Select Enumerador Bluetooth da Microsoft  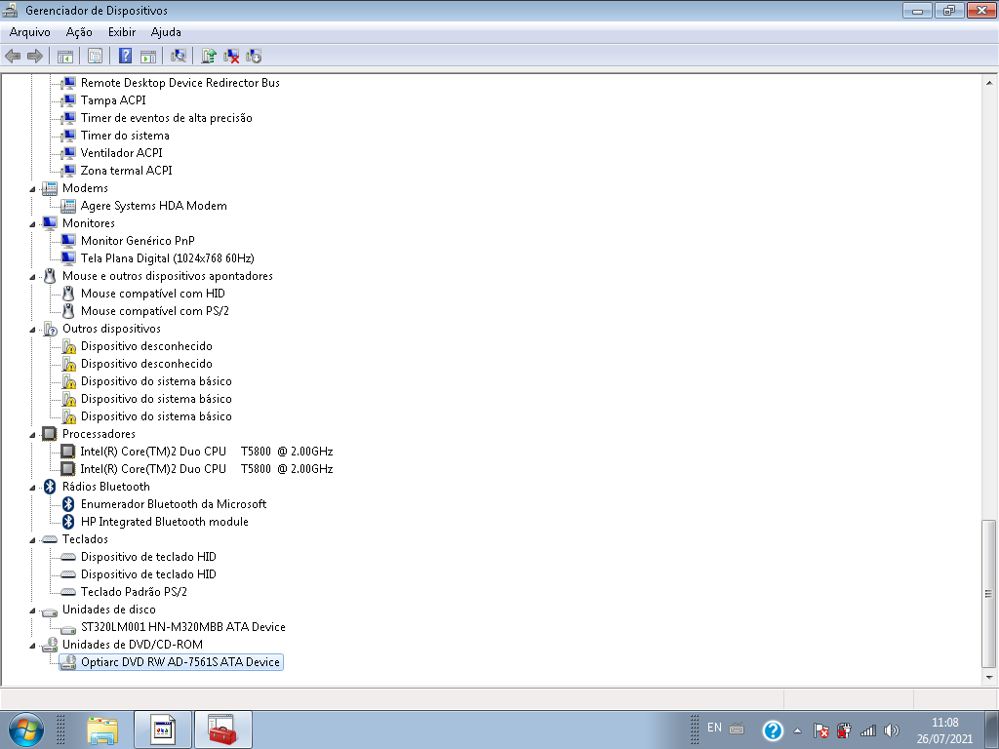point(174,504)
